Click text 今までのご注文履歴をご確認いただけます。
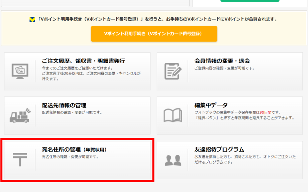 [78, 68]
